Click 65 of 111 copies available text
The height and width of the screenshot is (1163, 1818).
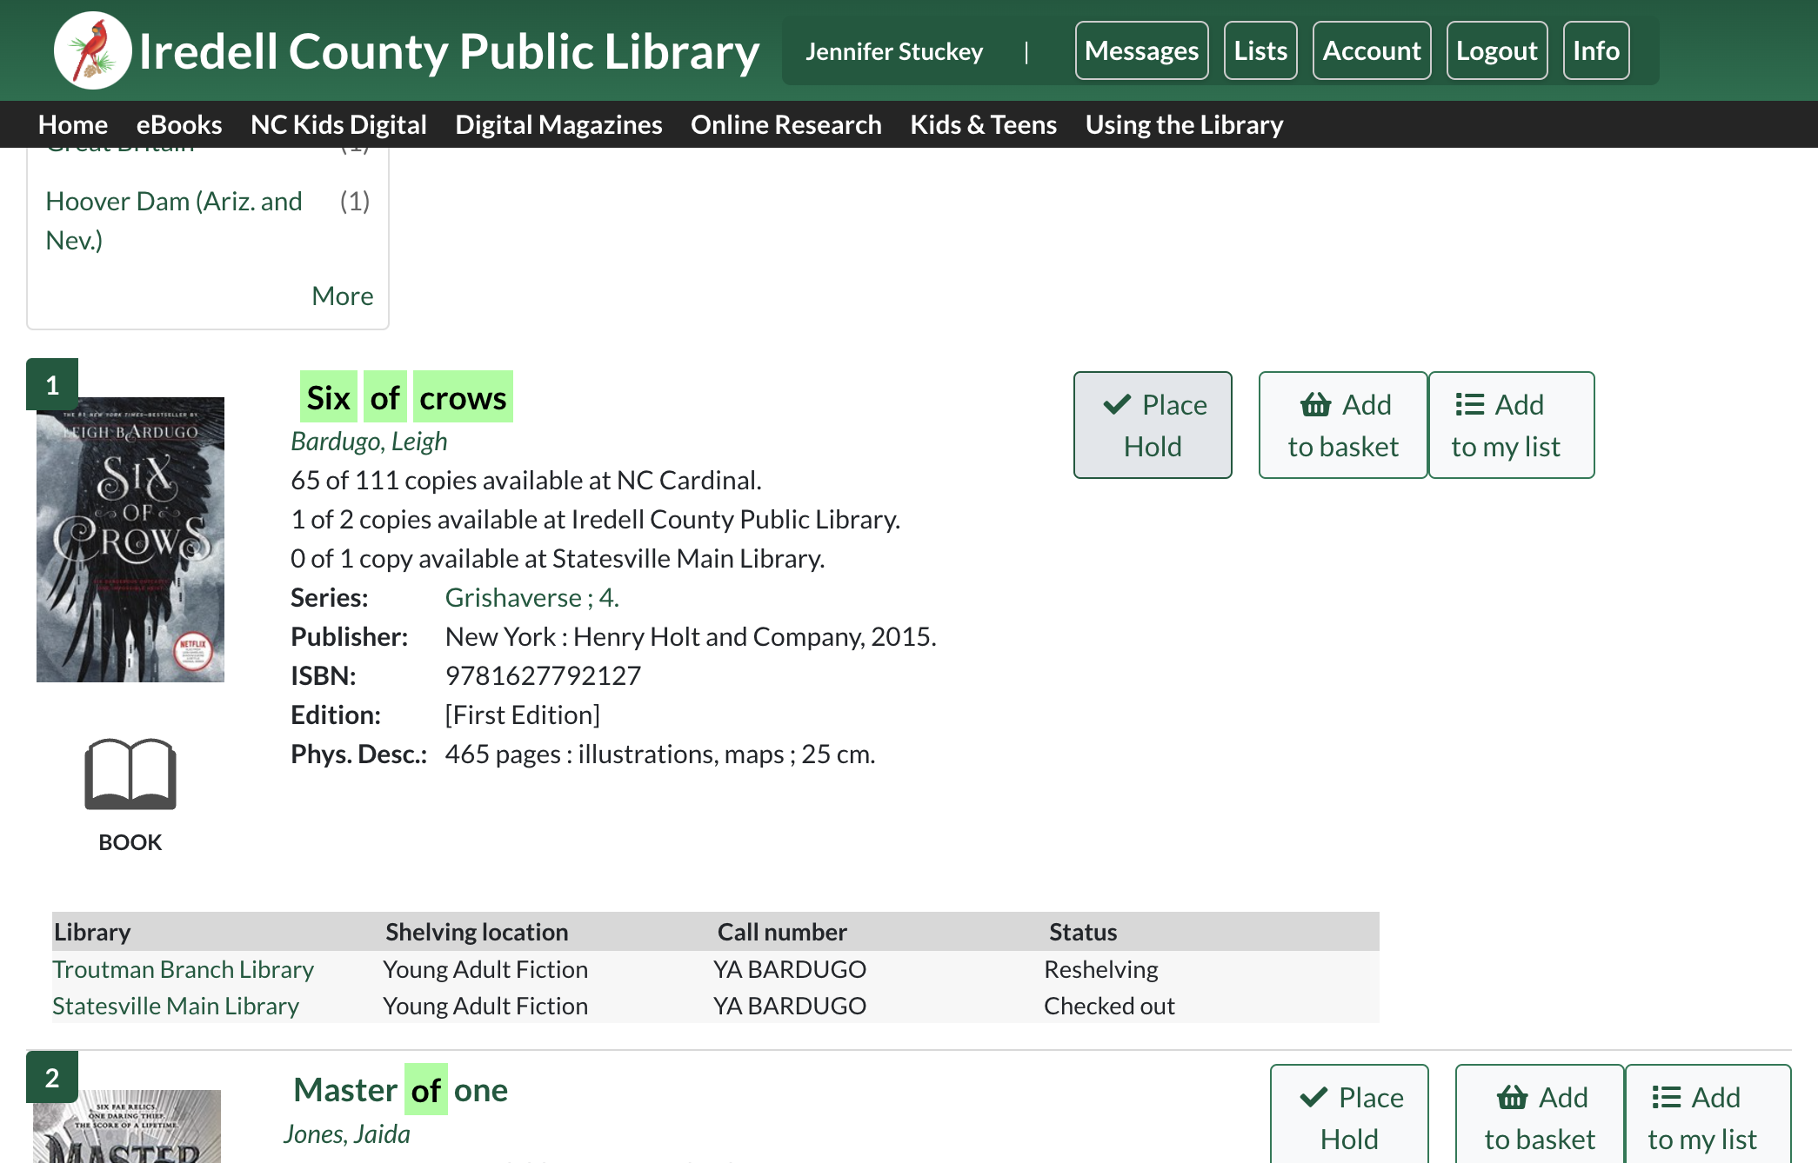click(x=526, y=480)
